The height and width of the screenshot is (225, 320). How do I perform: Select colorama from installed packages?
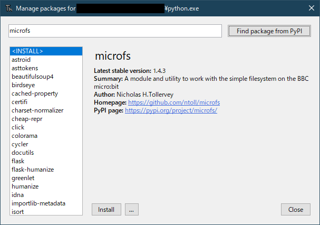(x=24, y=136)
